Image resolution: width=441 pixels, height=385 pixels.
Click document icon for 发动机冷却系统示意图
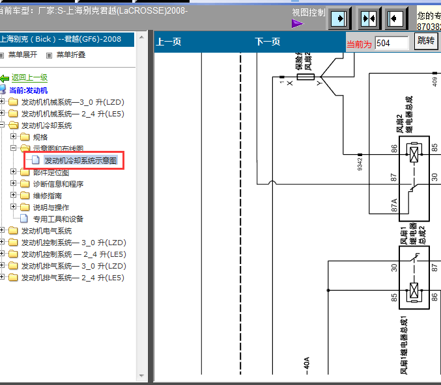36,160
